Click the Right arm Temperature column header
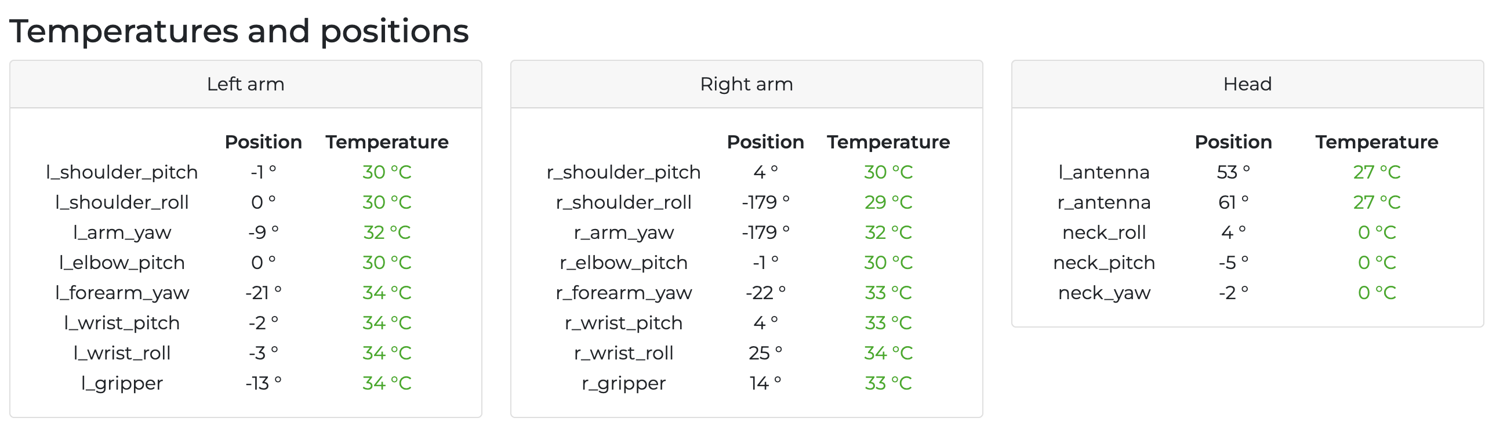Image resolution: width=1496 pixels, height=436 pixels. pyautogui.click(x=888, y=142)
